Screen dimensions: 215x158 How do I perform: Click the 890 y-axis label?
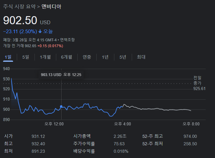(x=7, y=120)
